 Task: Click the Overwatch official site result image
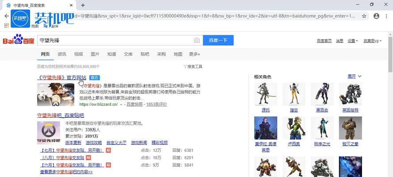56,95
